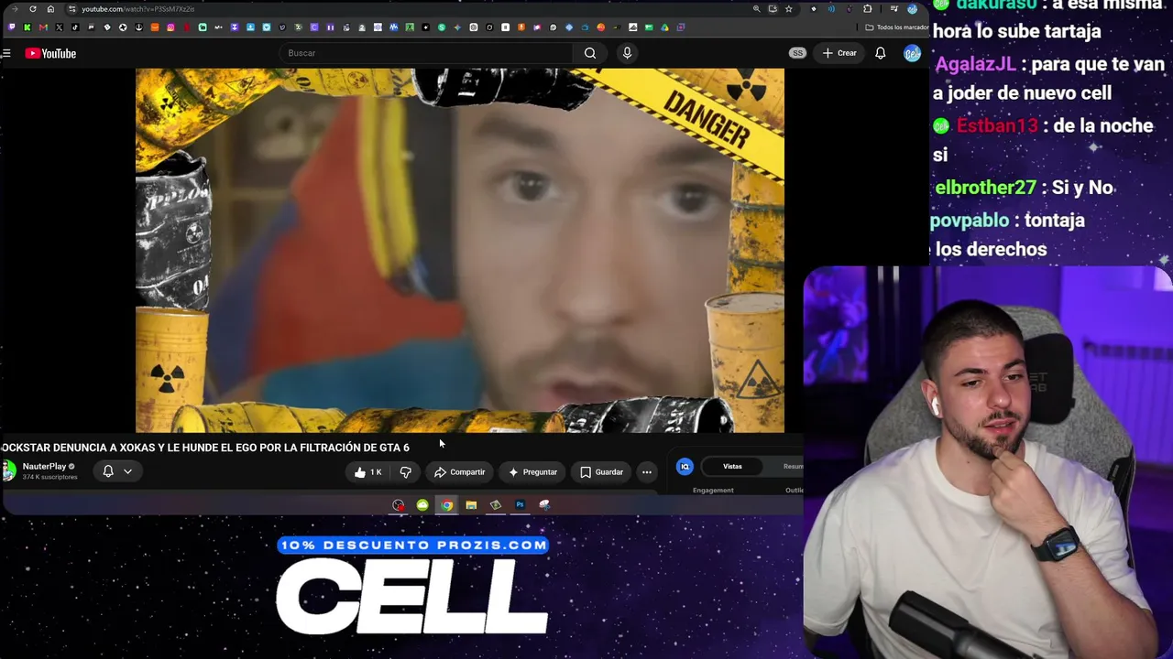Open the NauterPlay channel name link
This screenshot has width=1173, height=659.
(44, 467)
